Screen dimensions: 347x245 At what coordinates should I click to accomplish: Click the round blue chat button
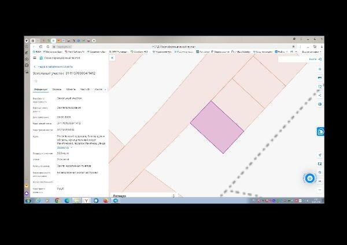click(x=309, y=178)
